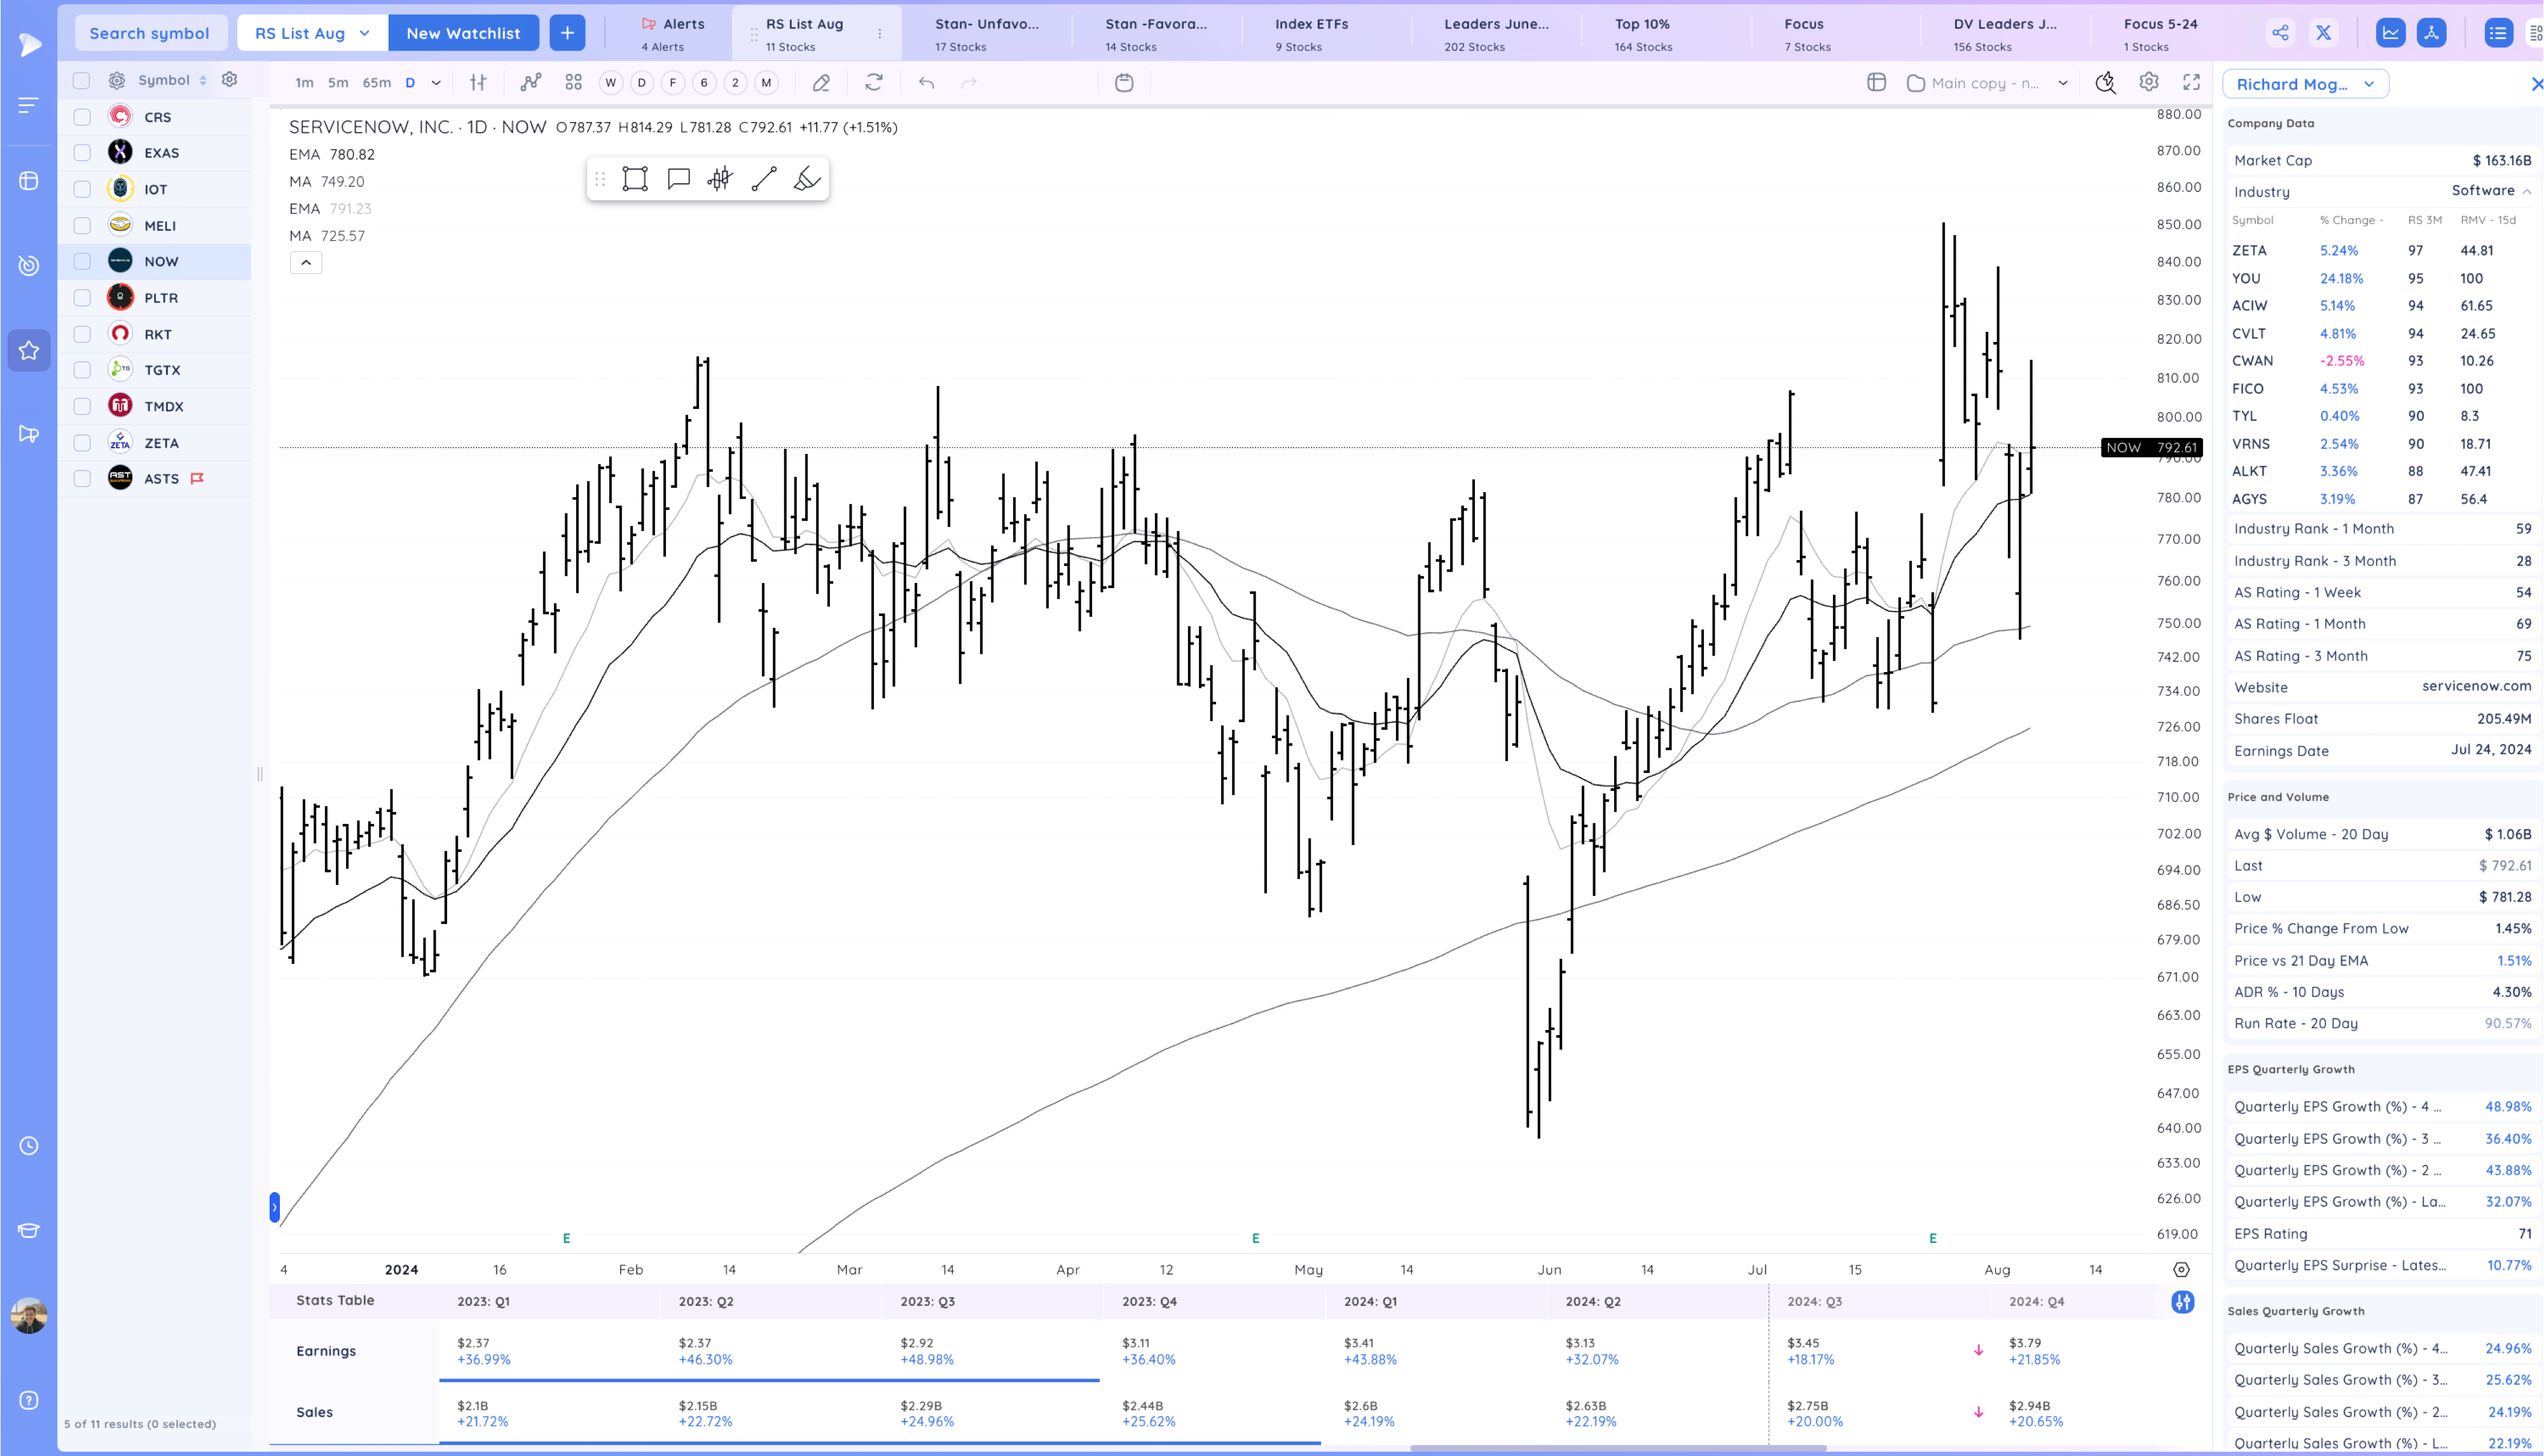The height and width of the screenshot is (1456, 2544).
Task: Open chart settings gear icon
Action: 2148,83
